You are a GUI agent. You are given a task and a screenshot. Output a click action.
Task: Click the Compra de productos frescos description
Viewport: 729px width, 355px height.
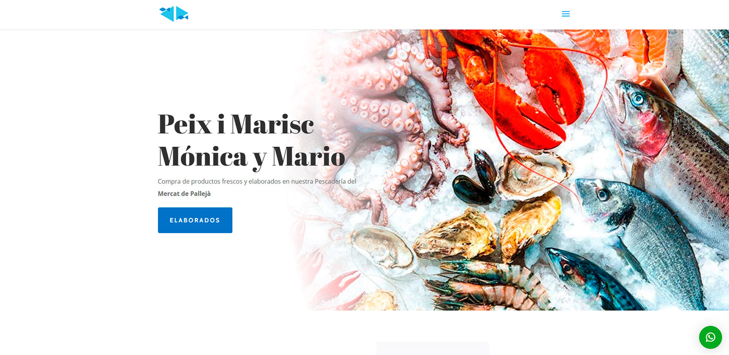[x=257, y=181]
